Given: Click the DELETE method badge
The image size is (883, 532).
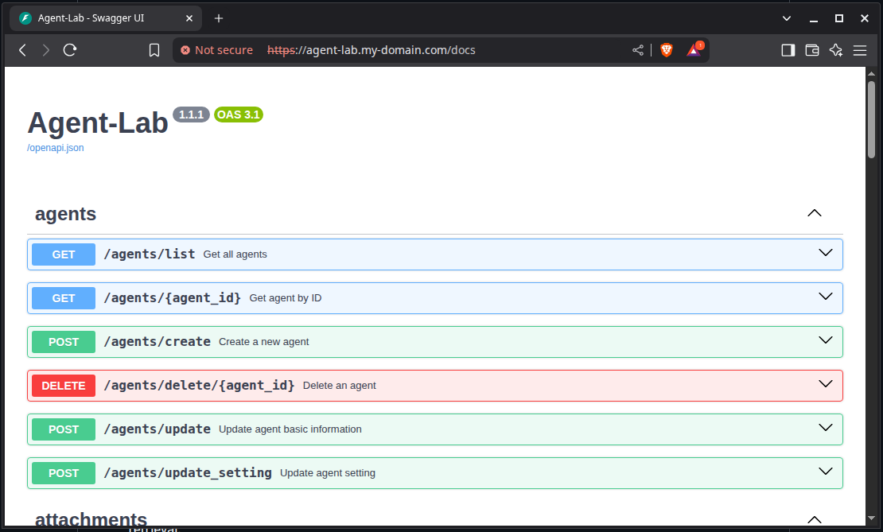Looking at the screenshot, I should click(64, 386).
